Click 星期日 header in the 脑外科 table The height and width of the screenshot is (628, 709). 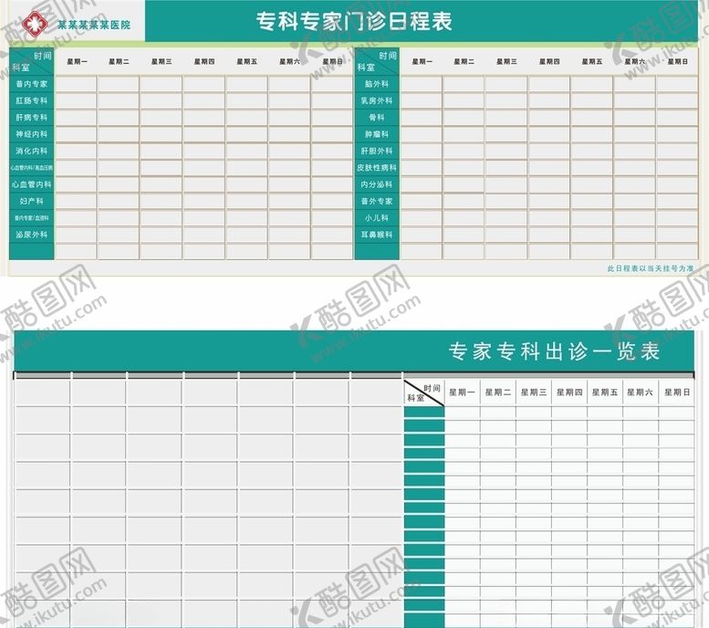(x=677, y=61)
